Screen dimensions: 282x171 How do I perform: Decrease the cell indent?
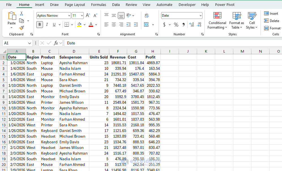coord(129,24)
